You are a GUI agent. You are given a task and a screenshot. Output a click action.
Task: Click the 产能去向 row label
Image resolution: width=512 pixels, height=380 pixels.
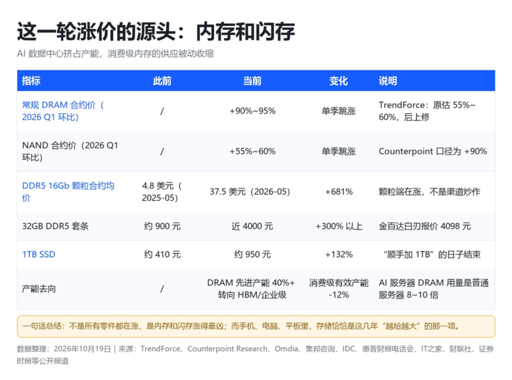[39, 289]
